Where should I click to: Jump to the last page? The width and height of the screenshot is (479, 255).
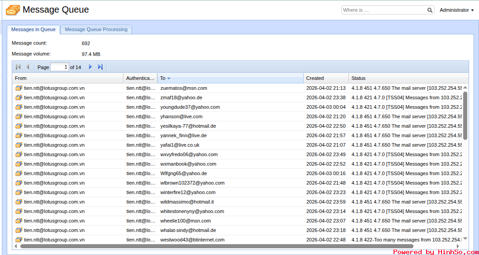[x=100, y=67]
